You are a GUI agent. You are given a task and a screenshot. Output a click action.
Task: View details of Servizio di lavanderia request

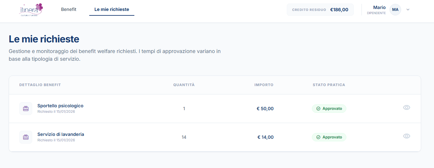point(406,136)
